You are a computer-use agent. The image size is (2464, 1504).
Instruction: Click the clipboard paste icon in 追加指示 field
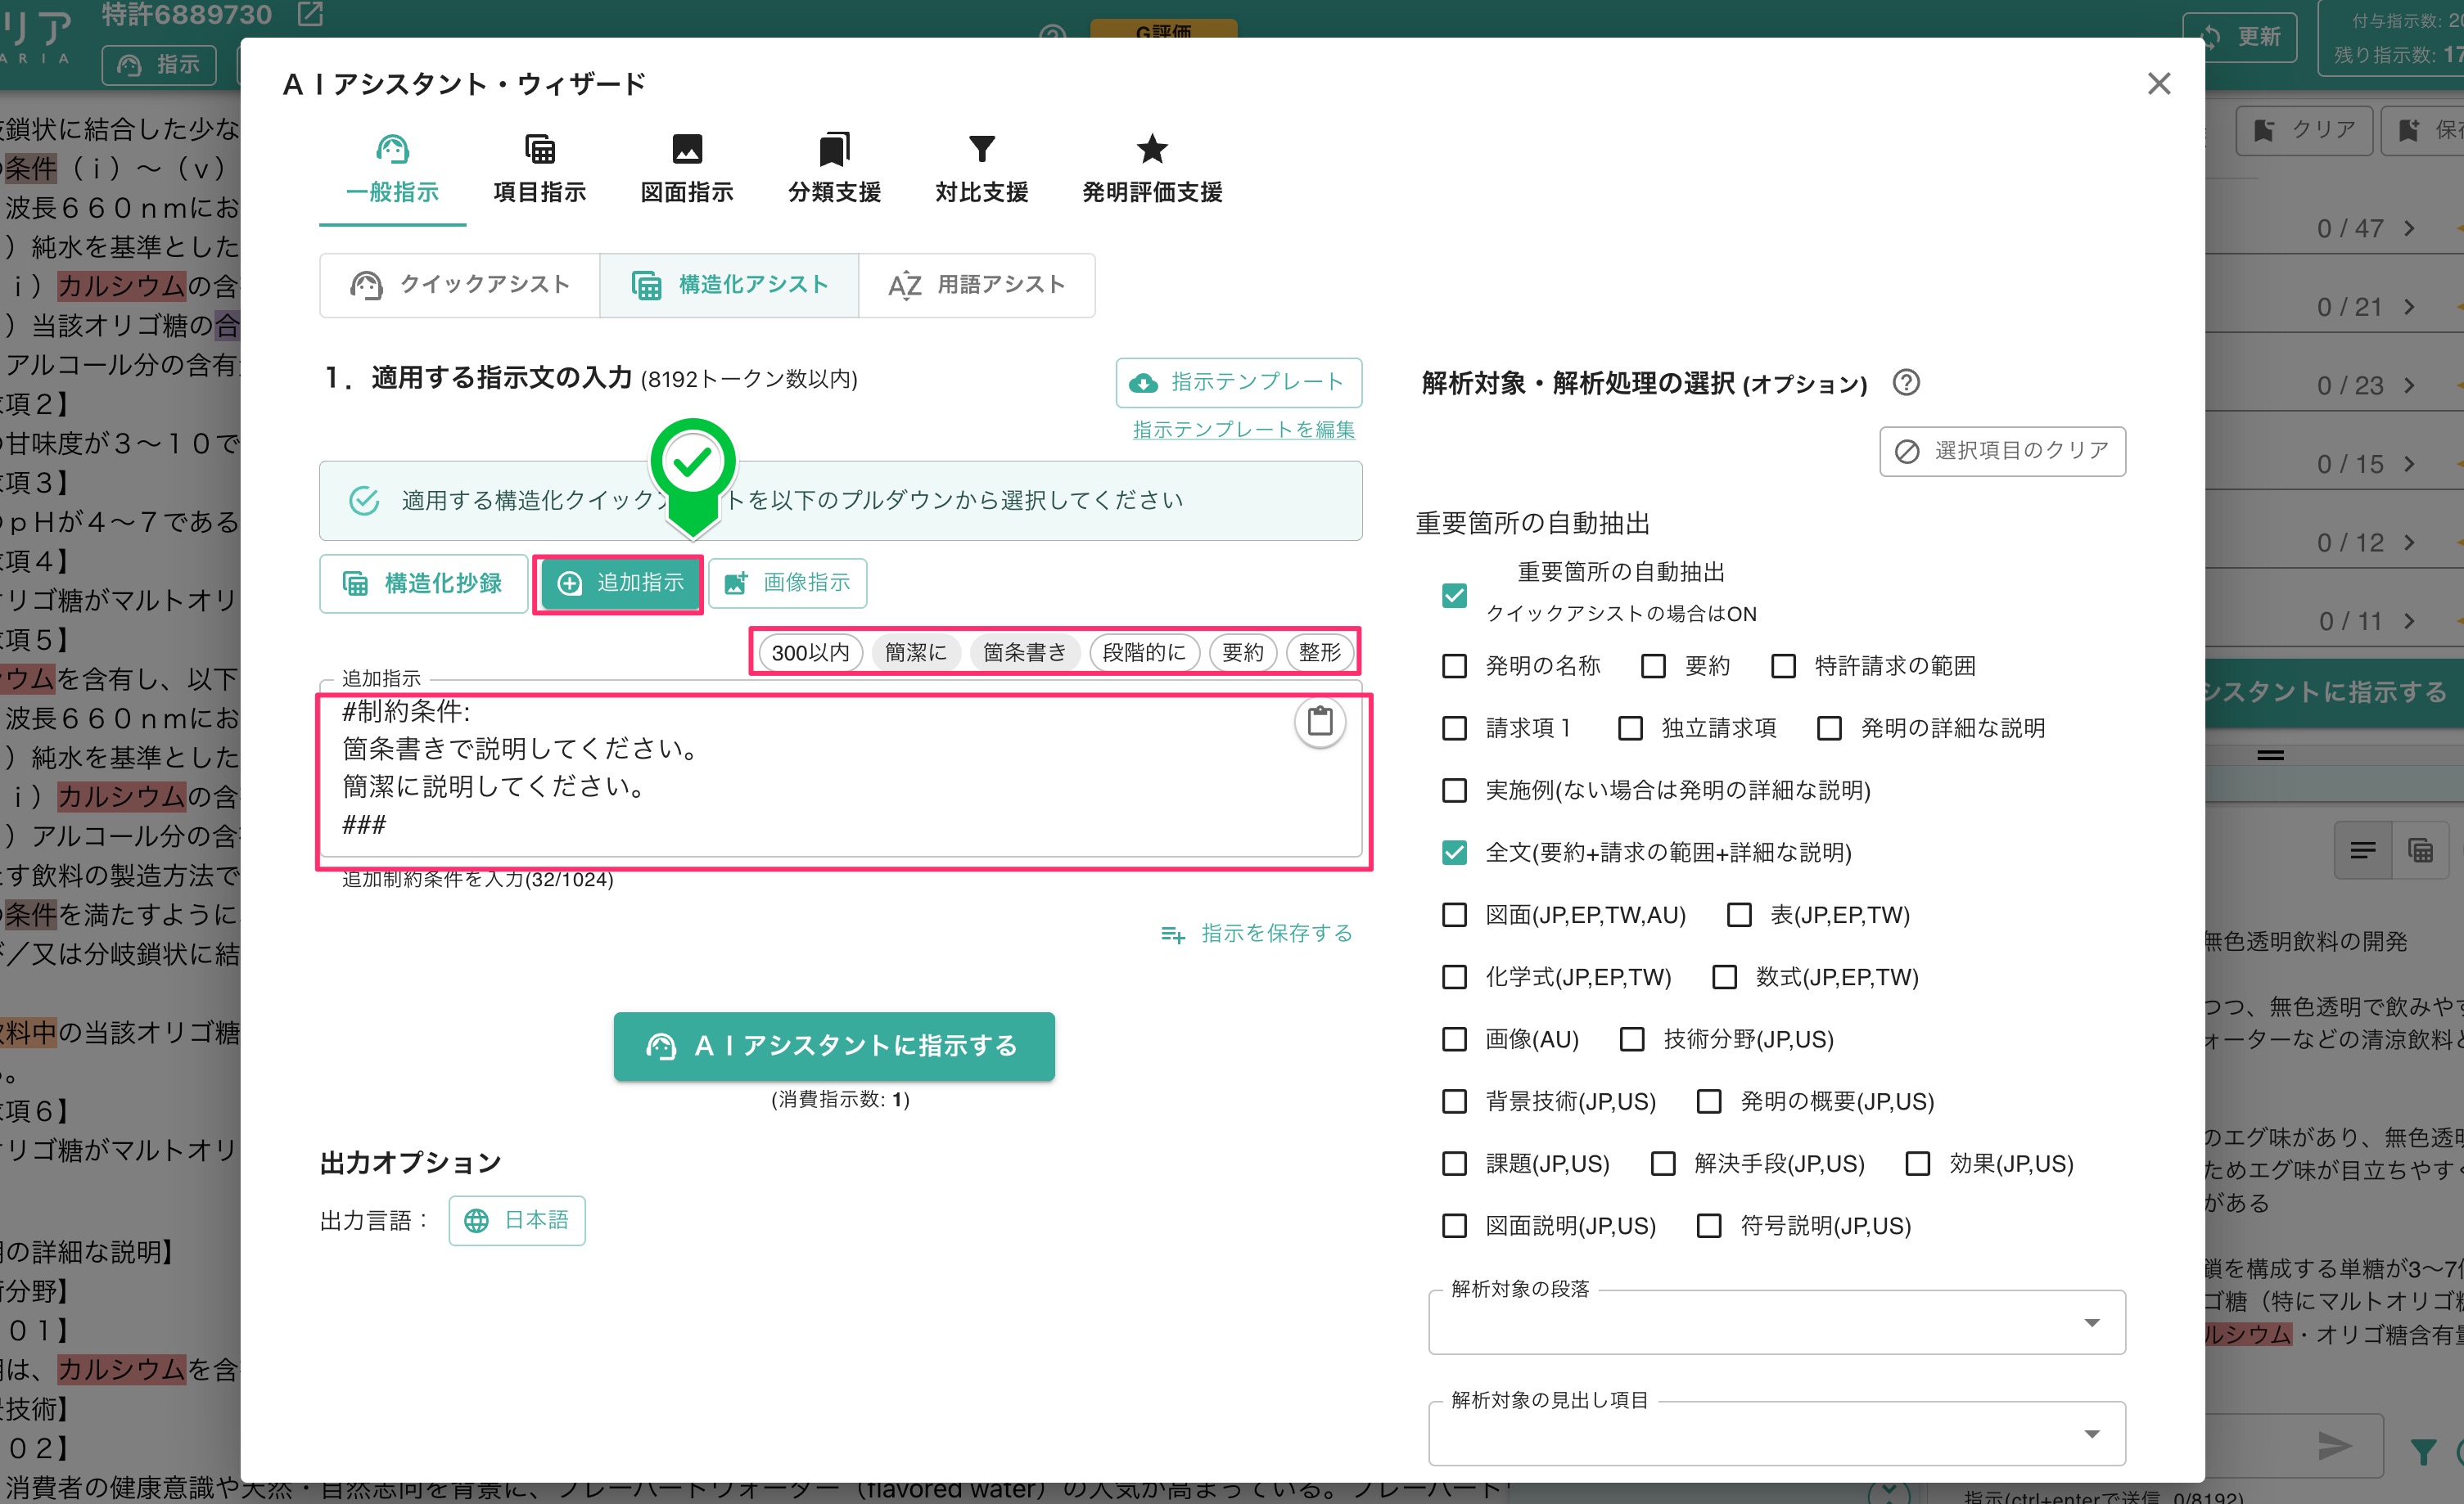(x=1320, y=722)
